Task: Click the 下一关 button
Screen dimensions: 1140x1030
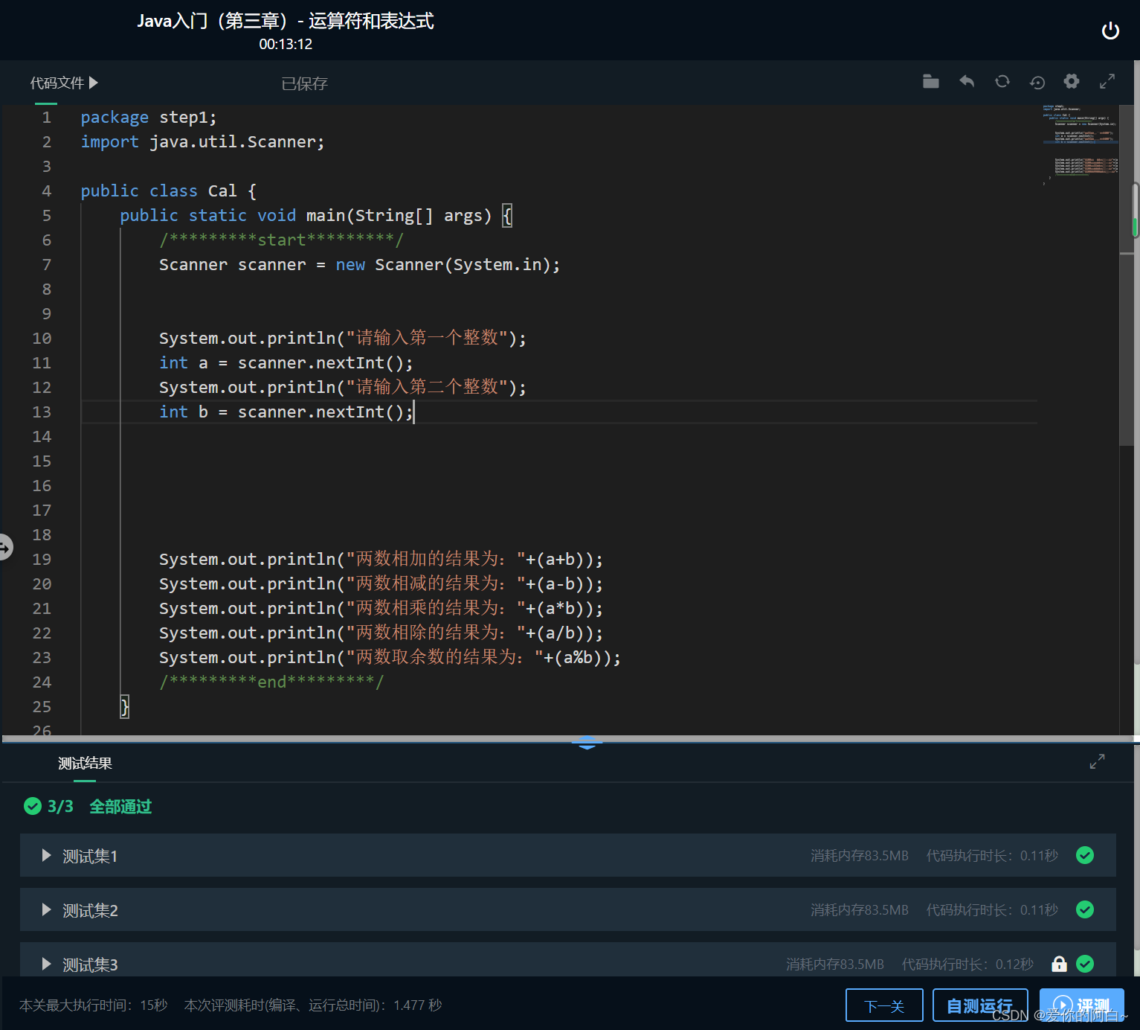Action: coord(884,1005)
